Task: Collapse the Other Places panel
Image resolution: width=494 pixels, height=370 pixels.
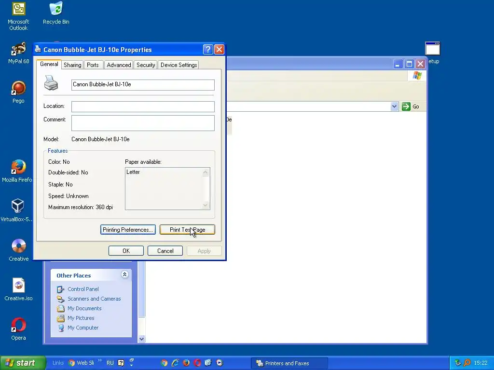Action: 124,274
